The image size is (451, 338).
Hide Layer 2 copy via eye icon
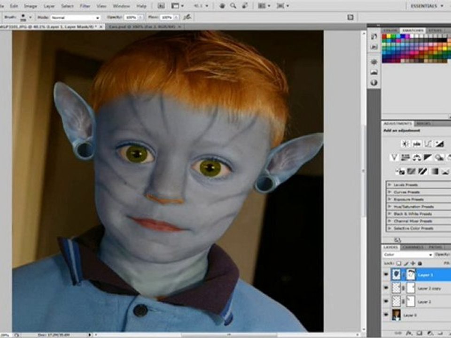tap(386, 288)
